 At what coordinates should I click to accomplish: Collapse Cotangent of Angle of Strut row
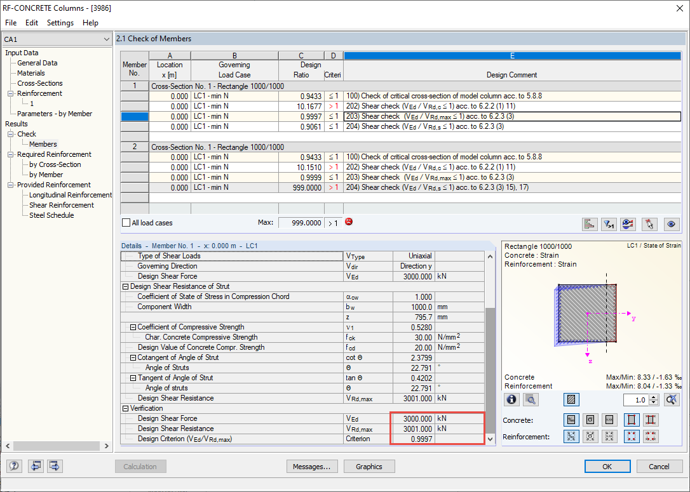coord(133,357)
